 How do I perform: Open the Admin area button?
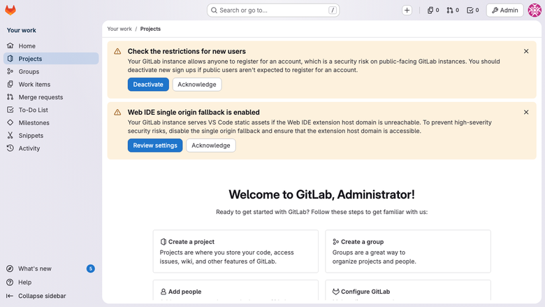pos(504,10)
